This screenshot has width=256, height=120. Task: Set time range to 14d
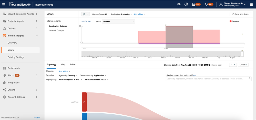(x=89, y=21)
